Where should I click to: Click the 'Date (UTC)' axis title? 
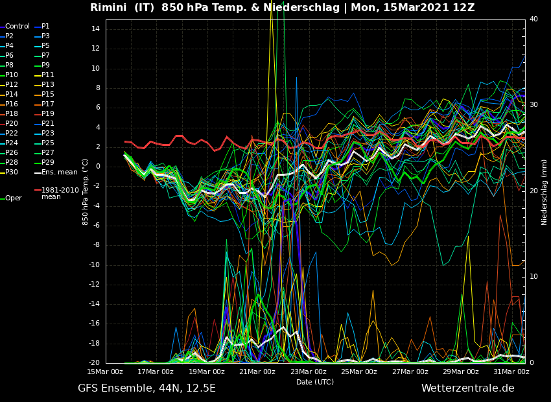click(x=315, y=382)
